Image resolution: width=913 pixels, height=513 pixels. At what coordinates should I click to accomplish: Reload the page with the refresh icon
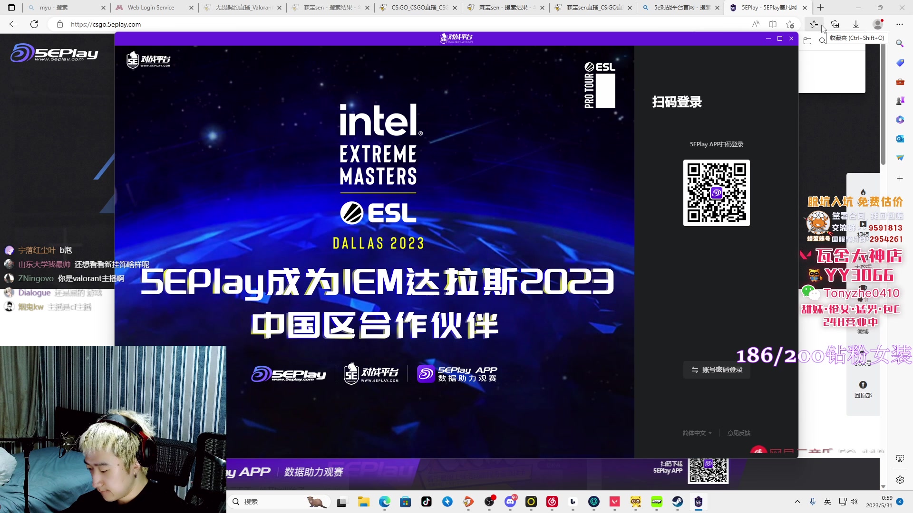(34, 24)
